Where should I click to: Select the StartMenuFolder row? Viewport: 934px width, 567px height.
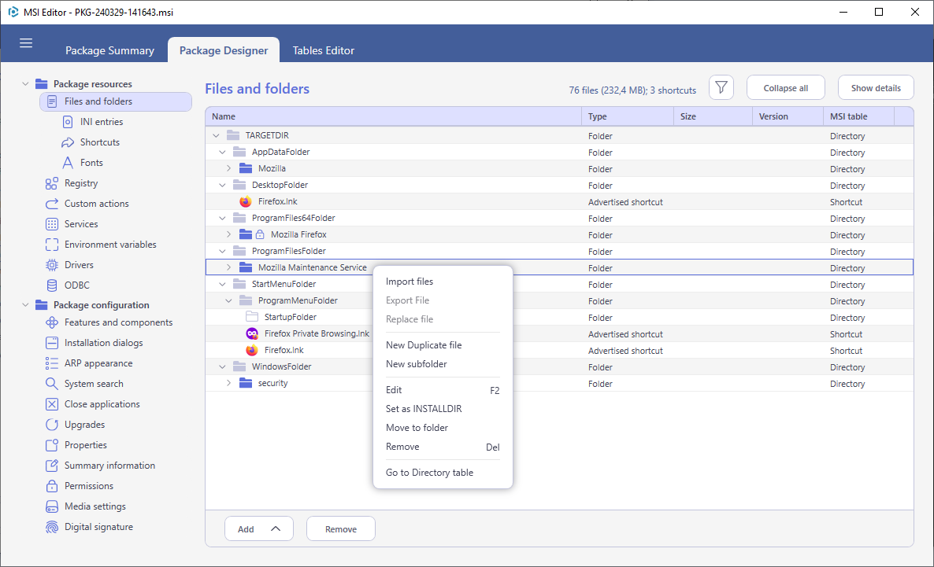click(x=558, y=285)
